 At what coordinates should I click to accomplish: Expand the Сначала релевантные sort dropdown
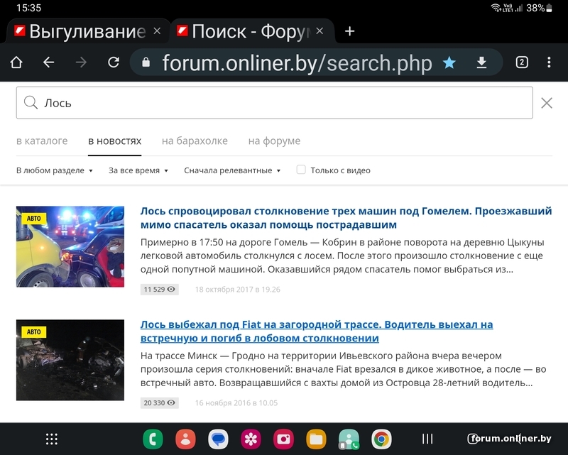[x=233, y=170]
